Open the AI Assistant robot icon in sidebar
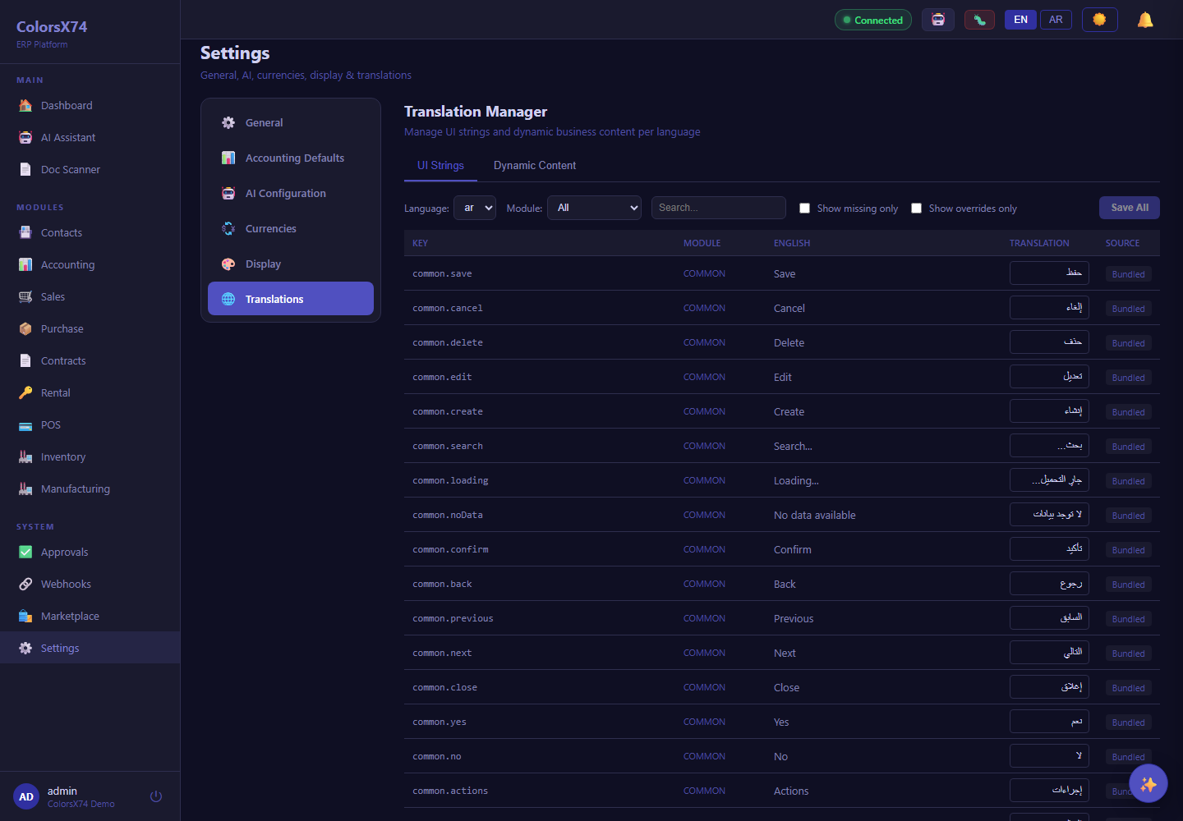 point(25,137)
